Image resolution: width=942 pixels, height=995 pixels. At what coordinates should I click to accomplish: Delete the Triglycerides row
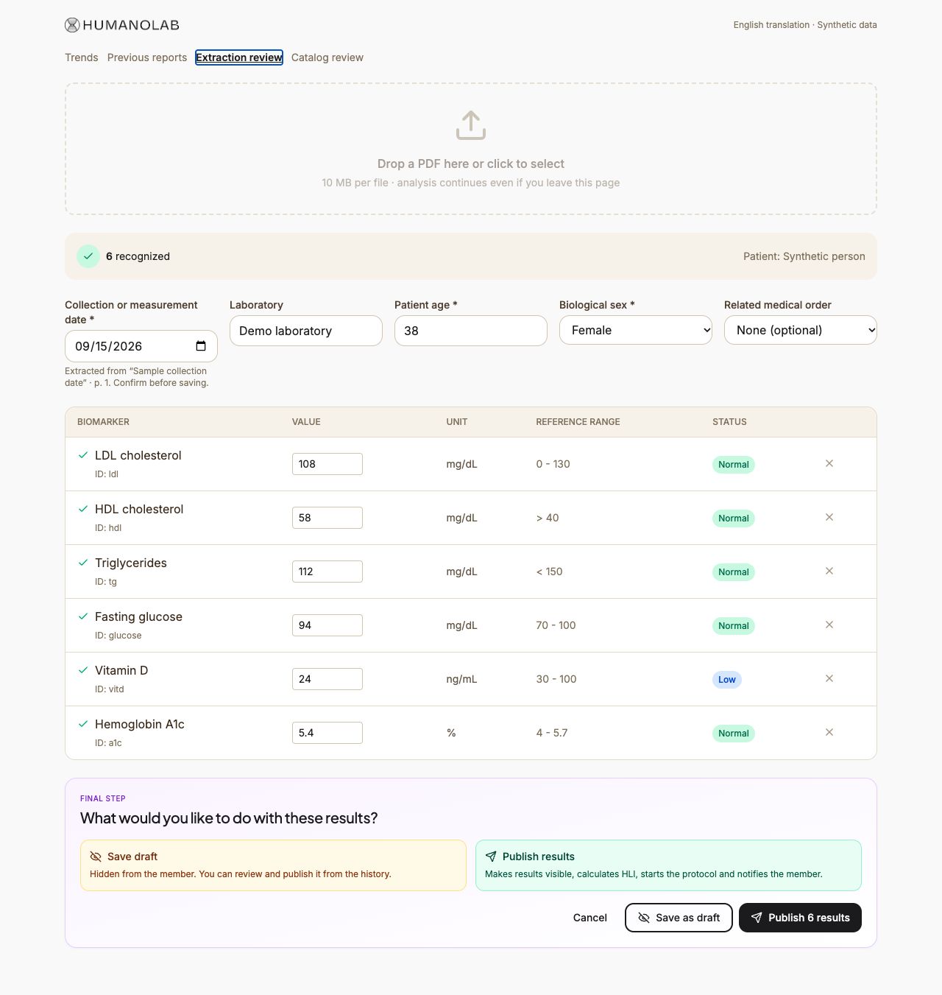pyautogui.click(x=829, y=571)
